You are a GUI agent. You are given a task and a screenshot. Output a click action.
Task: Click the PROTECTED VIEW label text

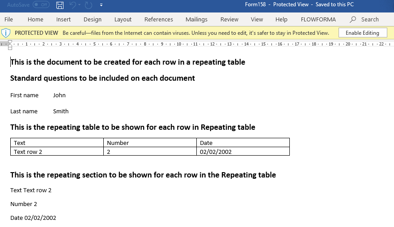click(36, 33)
